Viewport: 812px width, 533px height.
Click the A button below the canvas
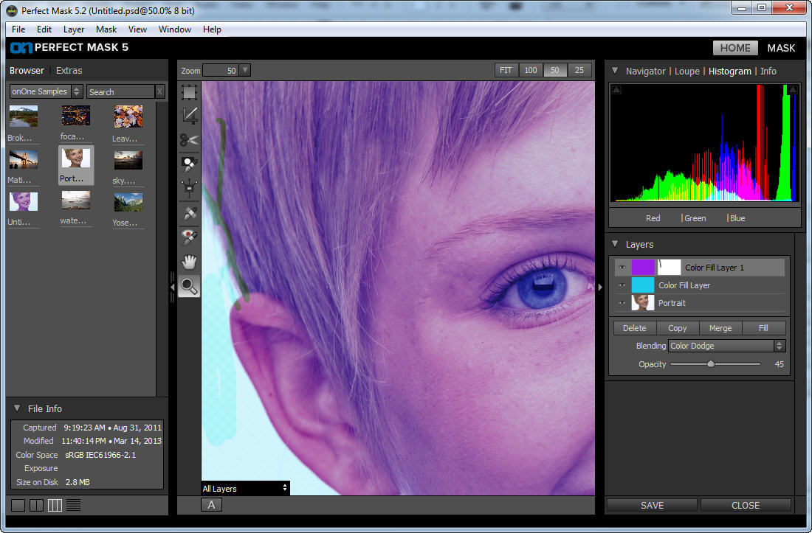point(211,505)
